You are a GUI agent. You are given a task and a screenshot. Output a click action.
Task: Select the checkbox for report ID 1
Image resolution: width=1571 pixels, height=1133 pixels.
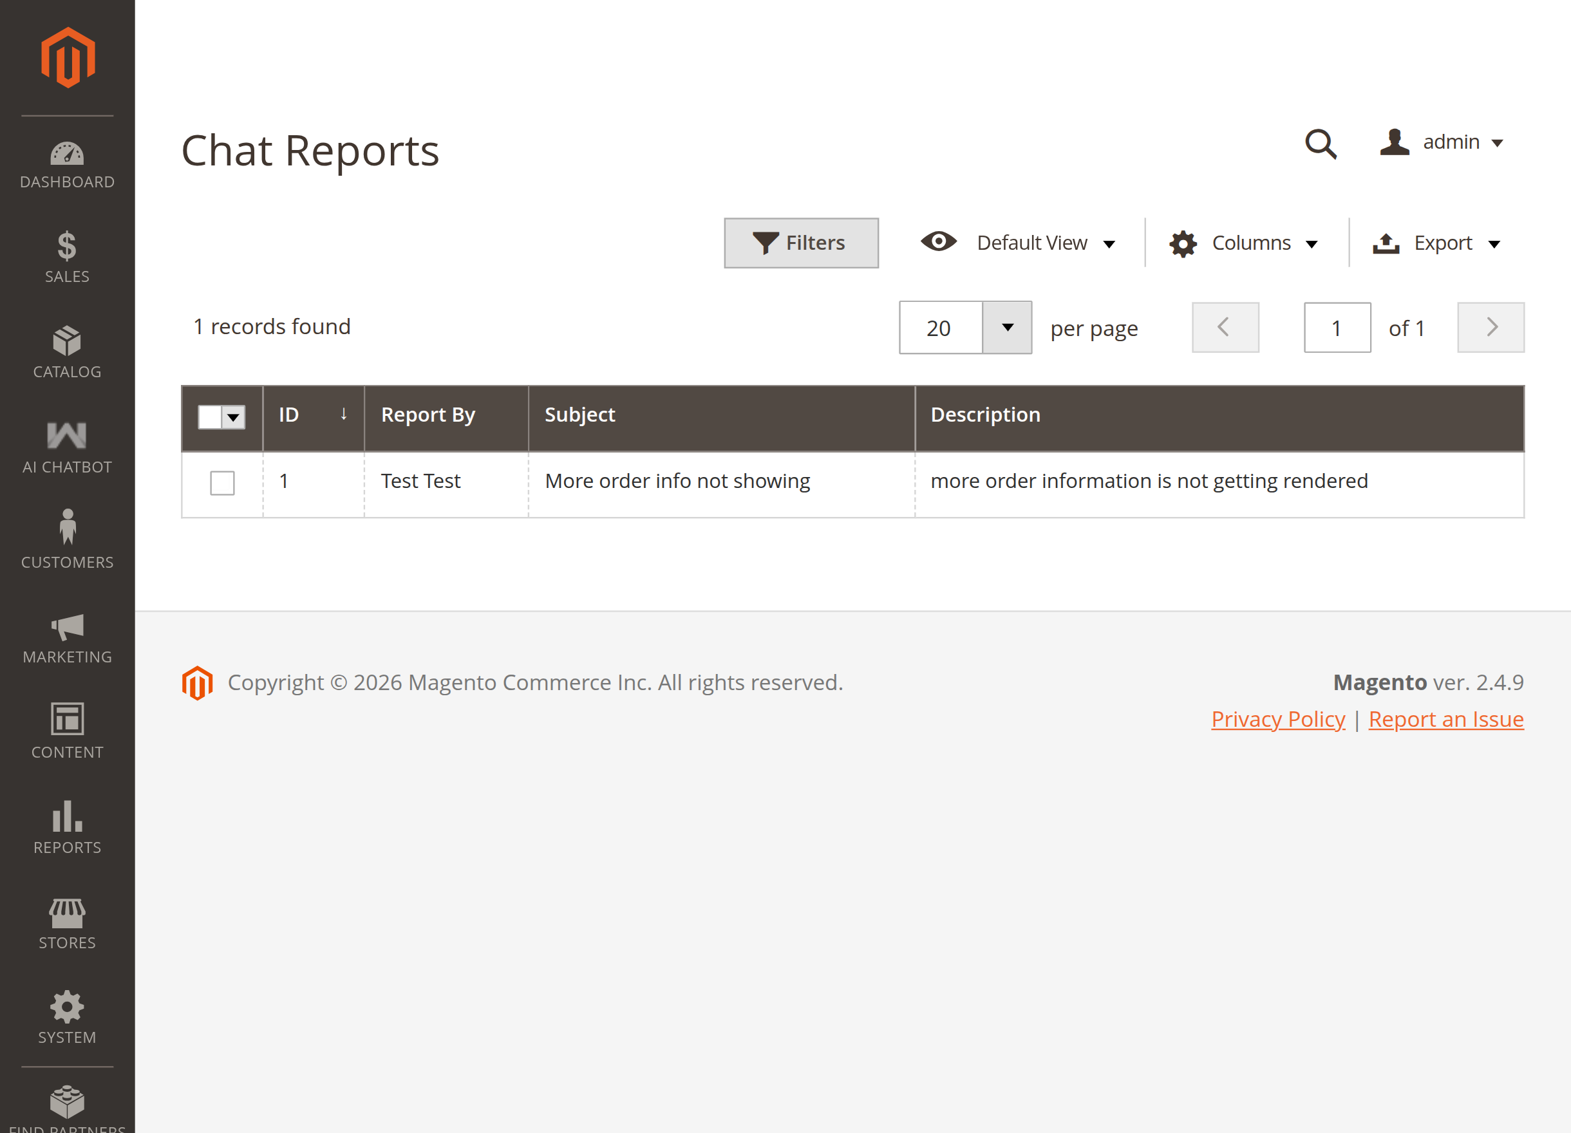tap(222, 483)
